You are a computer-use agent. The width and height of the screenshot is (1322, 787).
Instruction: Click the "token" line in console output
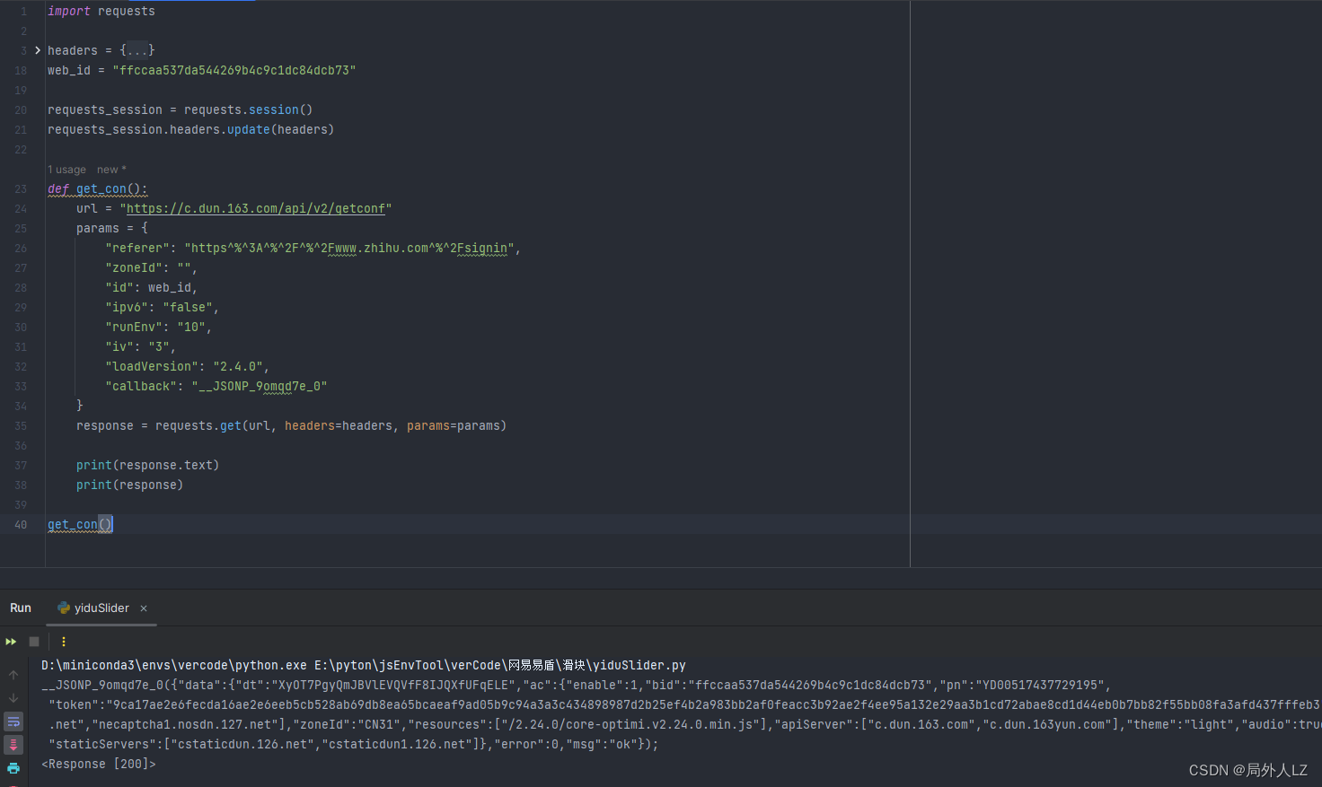click(x=684, y=704)
